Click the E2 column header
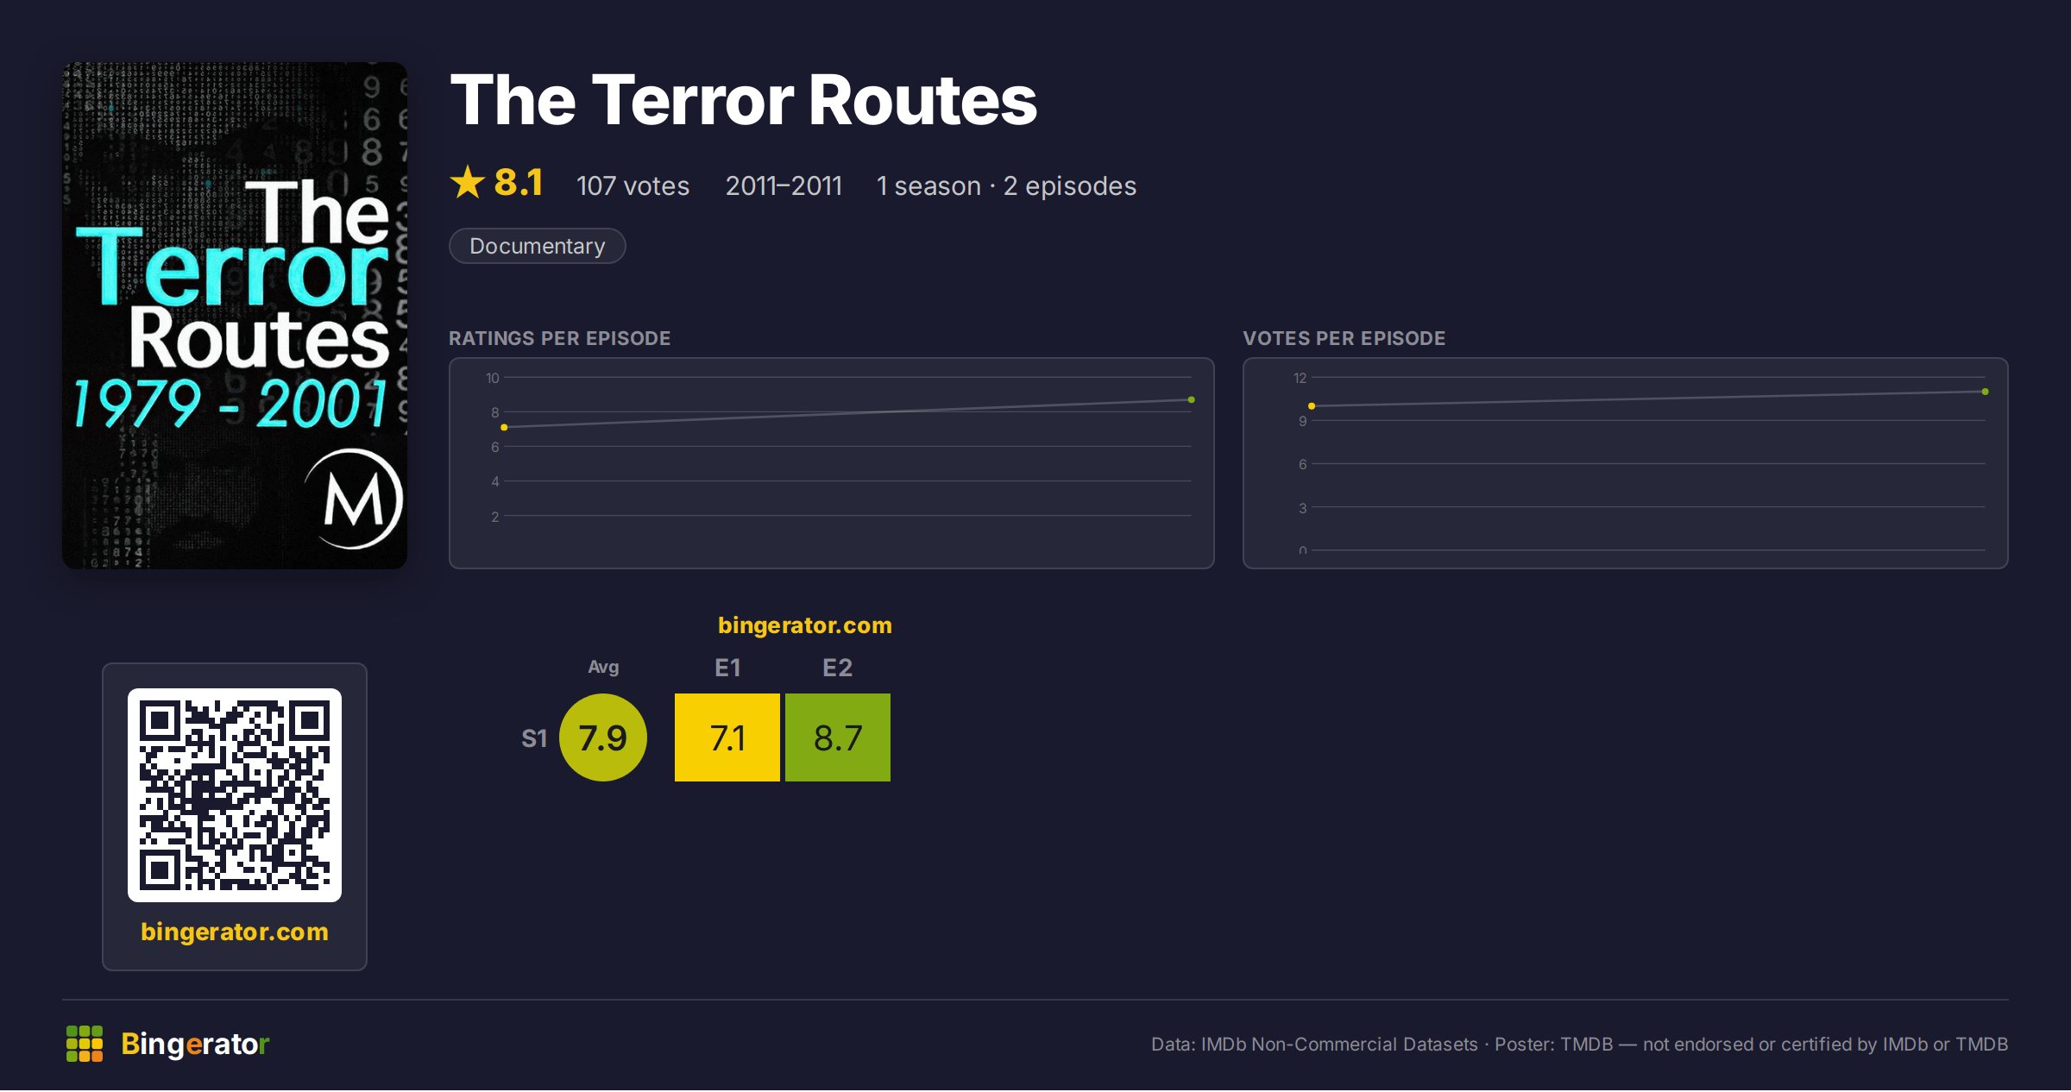 coord(838,668)
